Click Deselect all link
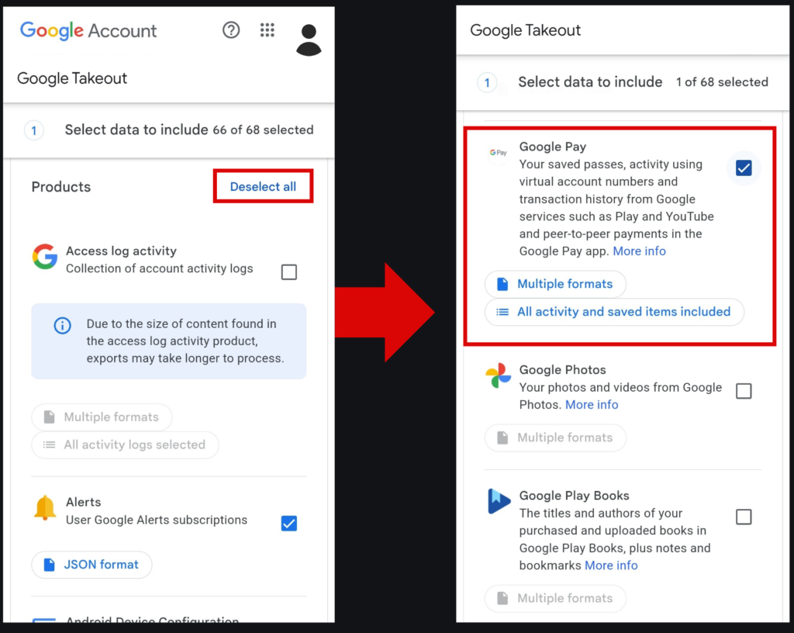 tap(263, 186)
